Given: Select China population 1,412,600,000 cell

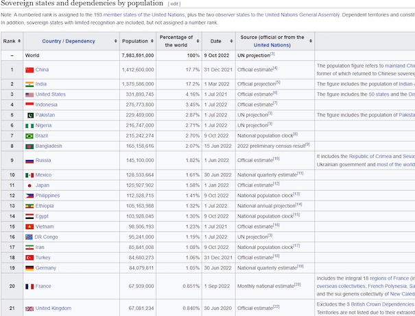Looking at the screenshot, I should (x=138, y=70).
